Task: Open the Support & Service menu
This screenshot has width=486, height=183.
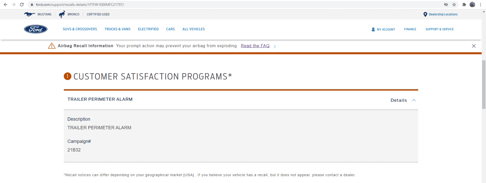Action: click(439, 29)
